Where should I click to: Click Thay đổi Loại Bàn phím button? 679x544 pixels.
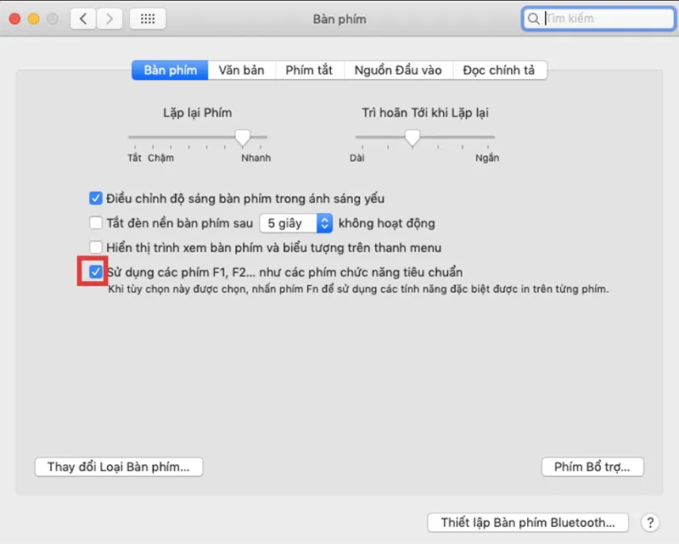[119, 467]
